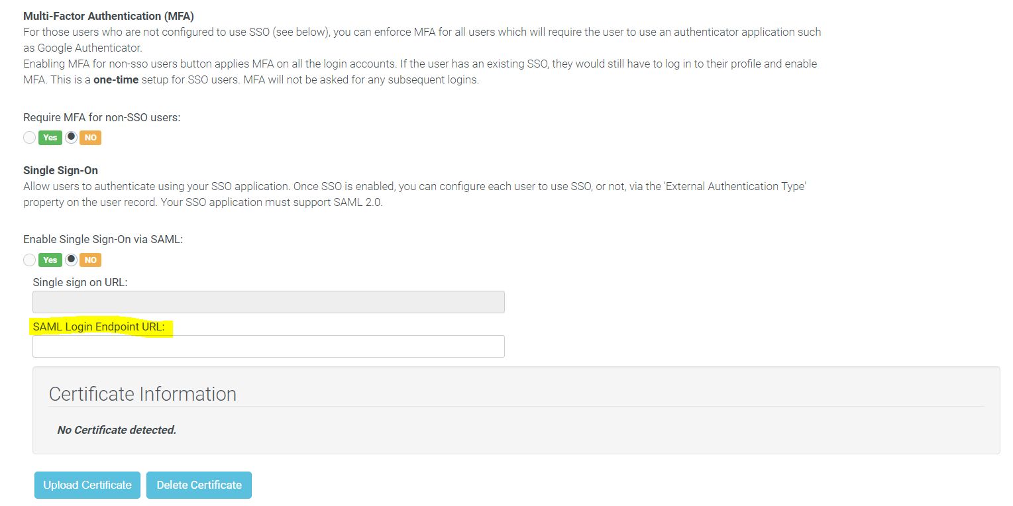Viewport: 1013px width, 506px height.
Task: Choose No radio for SAML Single Sign-On
Action: coord(71,259)
